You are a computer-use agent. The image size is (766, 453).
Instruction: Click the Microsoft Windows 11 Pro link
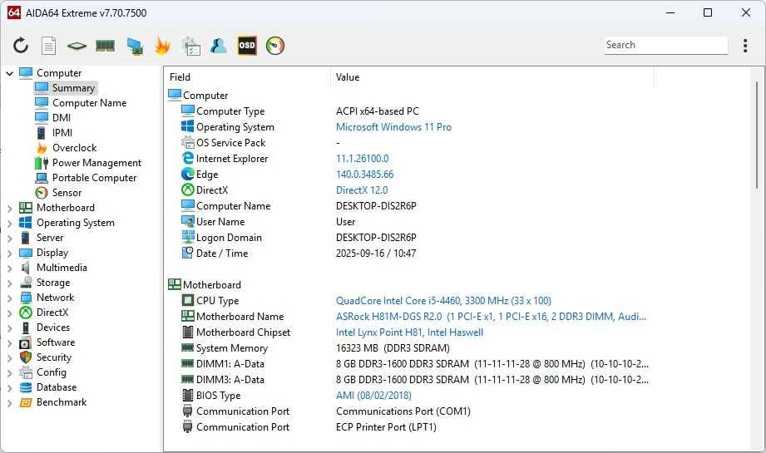click(x=393, y=127)
